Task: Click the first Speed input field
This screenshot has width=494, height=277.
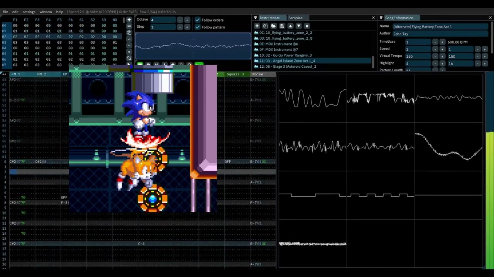Action: (418, 49)
